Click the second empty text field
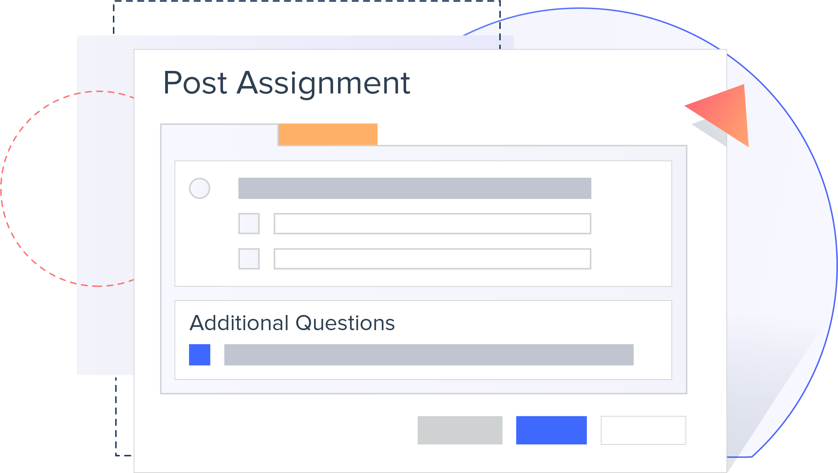Viewport: 838px width, 473px height. click(433, 259)
